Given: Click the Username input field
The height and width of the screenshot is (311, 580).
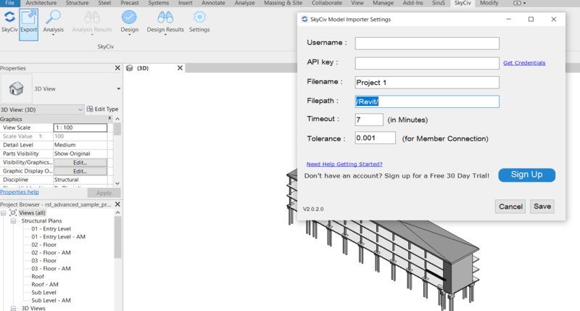Looking at the screenshot, I should [x=427, y=43].
